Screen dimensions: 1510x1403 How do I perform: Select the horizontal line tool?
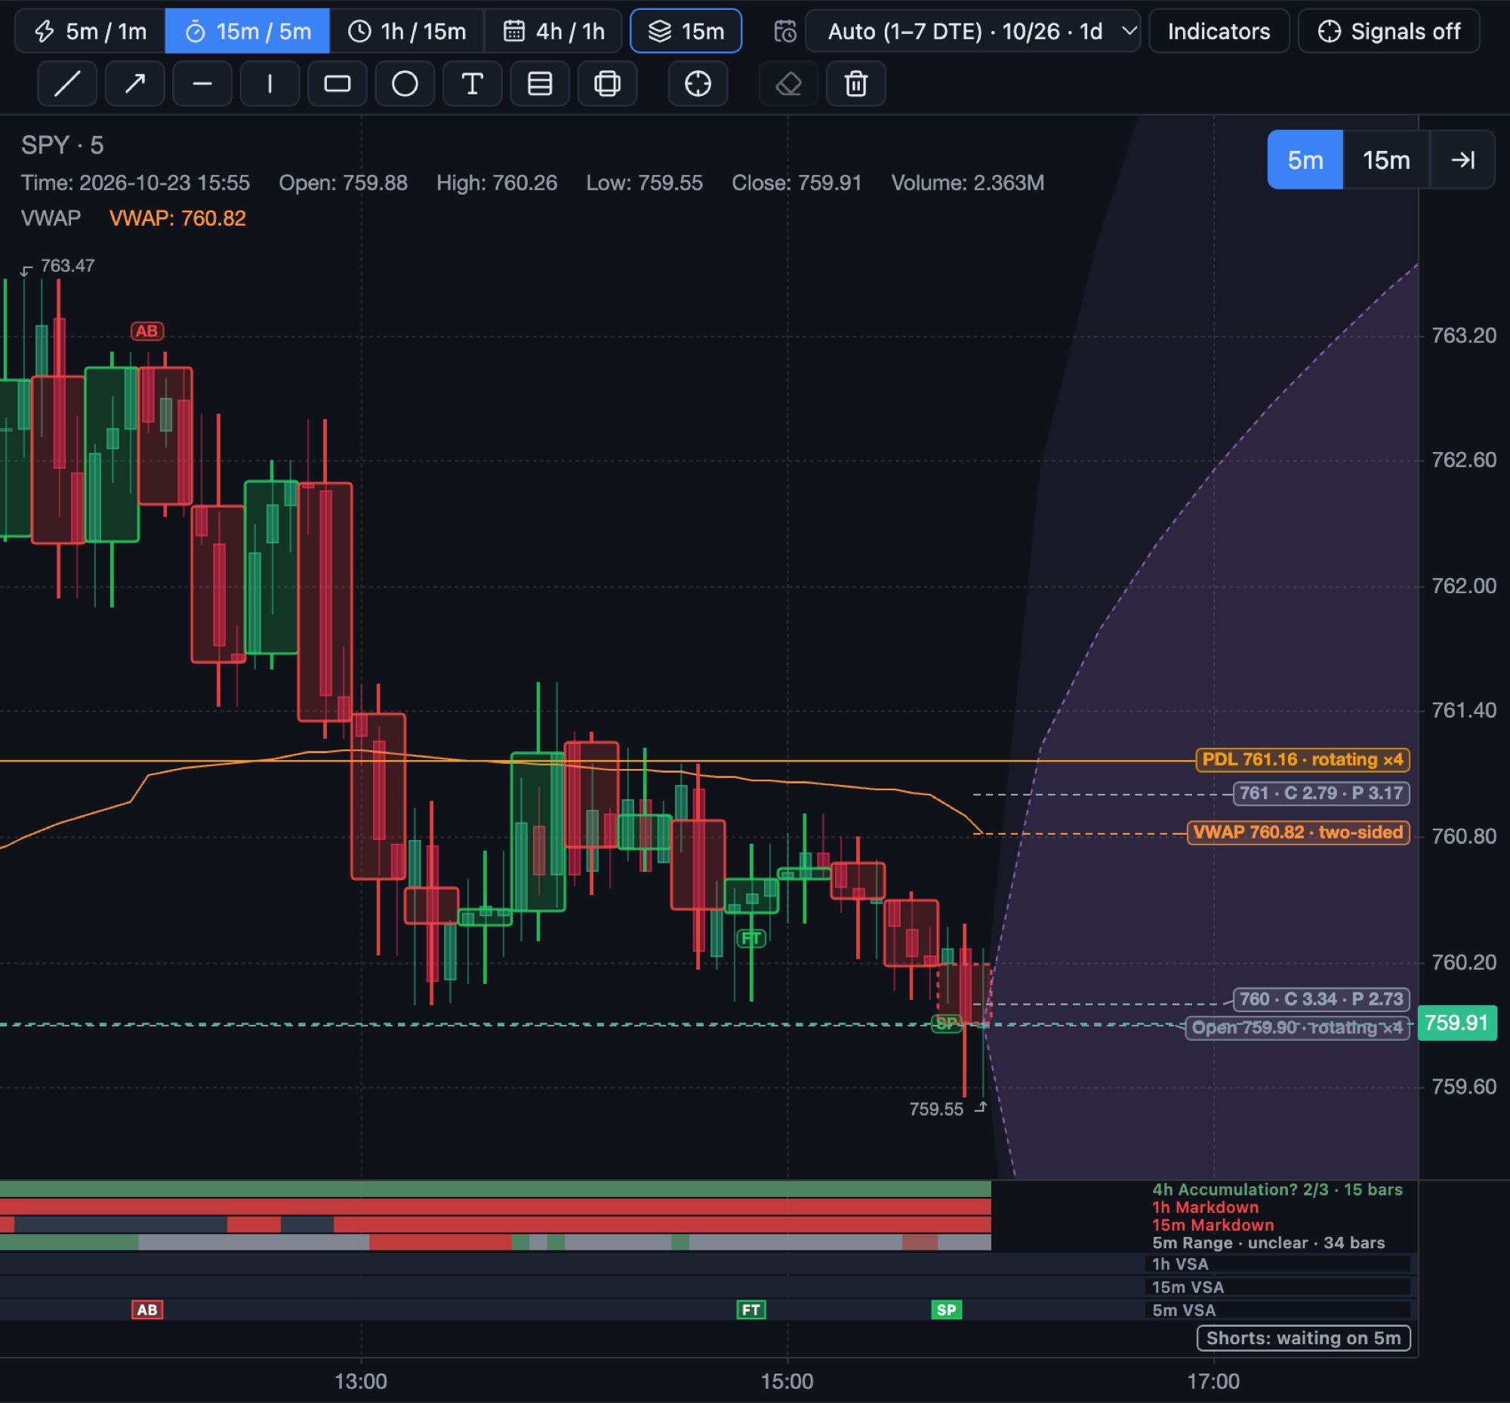pyautogui.click(x=202, y=84)
